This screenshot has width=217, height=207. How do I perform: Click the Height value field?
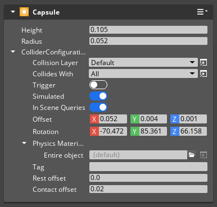148,30
